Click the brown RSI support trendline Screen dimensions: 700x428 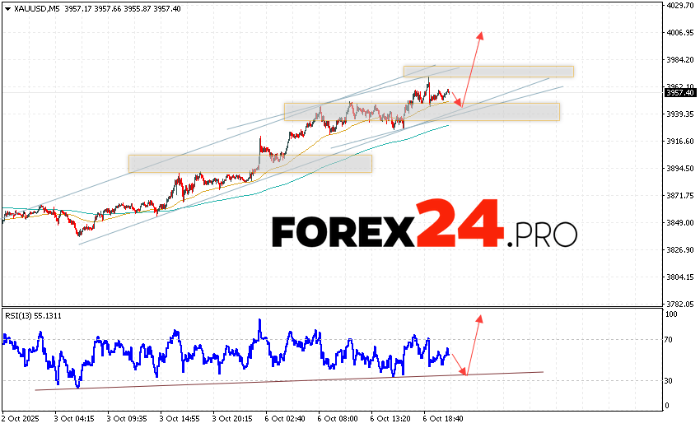point(288,380)
